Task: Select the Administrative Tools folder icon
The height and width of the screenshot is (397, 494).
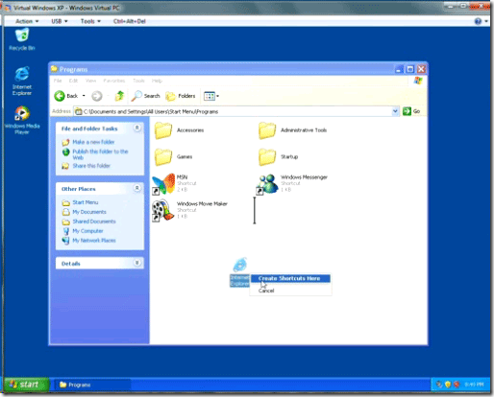Action: click(267, 130)
